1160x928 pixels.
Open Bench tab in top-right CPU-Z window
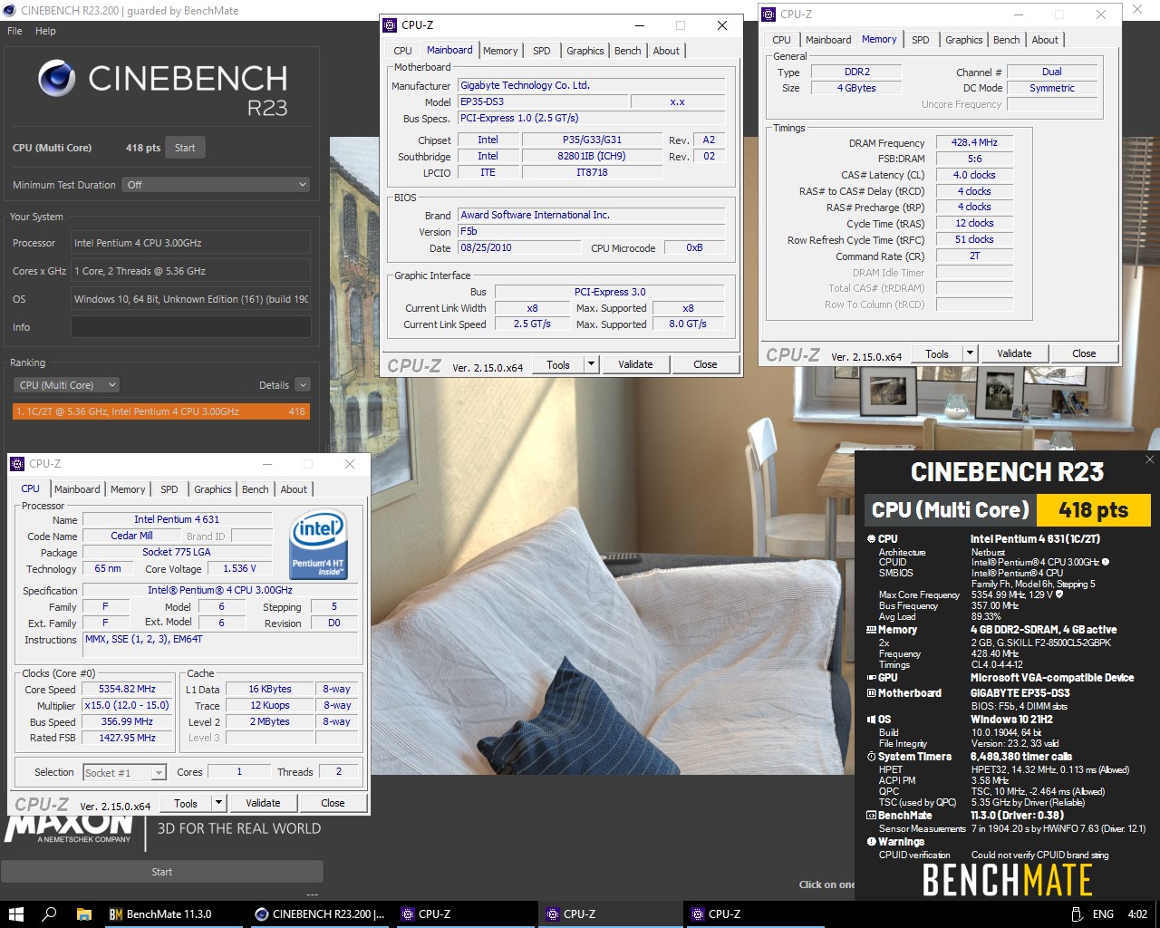1007,40
